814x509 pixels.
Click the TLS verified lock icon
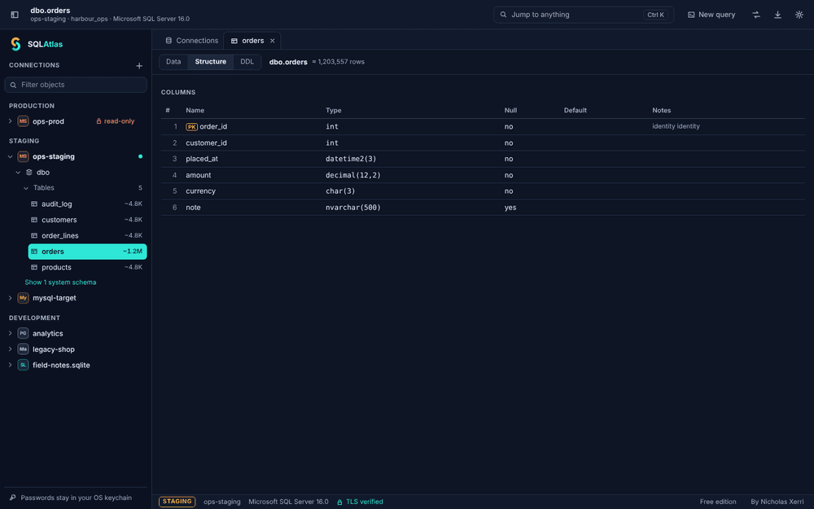pos(339,502)
